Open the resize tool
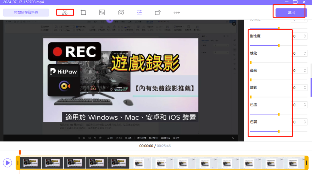The height and width of the screenshot is (174, 312). coord(102,13)
